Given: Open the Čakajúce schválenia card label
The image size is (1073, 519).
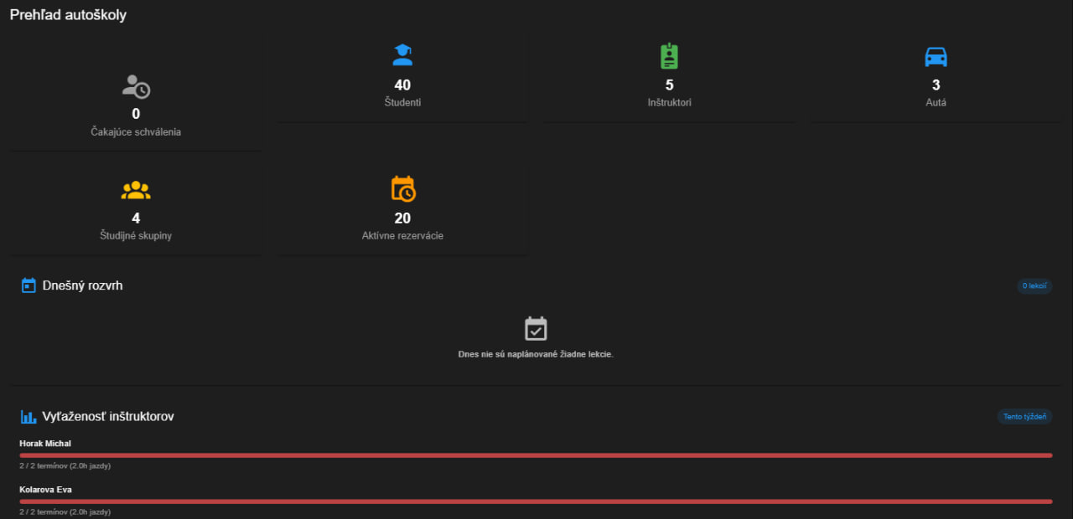Looking at the screenshot, I should [x=136, y=131].
